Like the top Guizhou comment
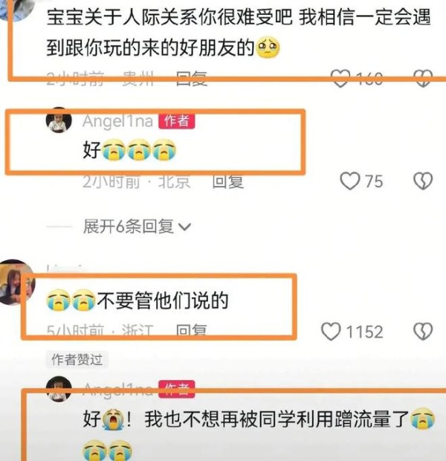 (x=340, y=78)
